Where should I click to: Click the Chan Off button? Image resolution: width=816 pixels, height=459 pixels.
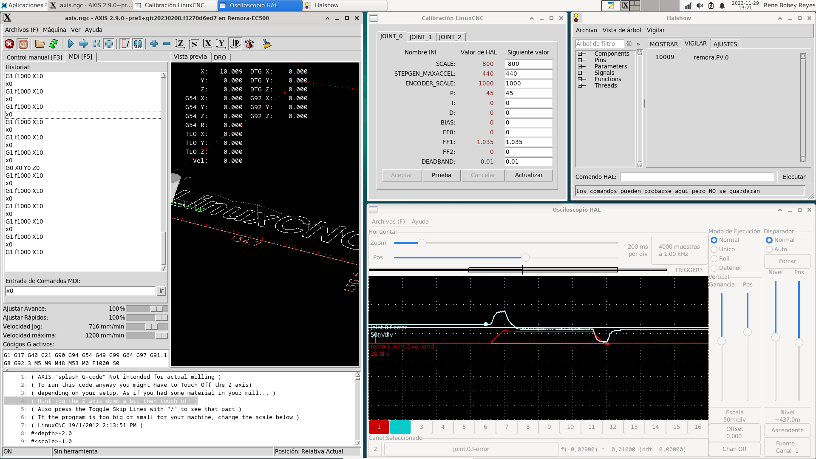tap(734, 449)
